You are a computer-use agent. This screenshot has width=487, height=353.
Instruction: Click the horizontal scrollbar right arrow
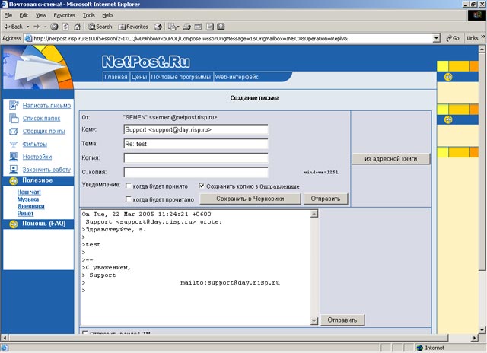coord(475,338)
